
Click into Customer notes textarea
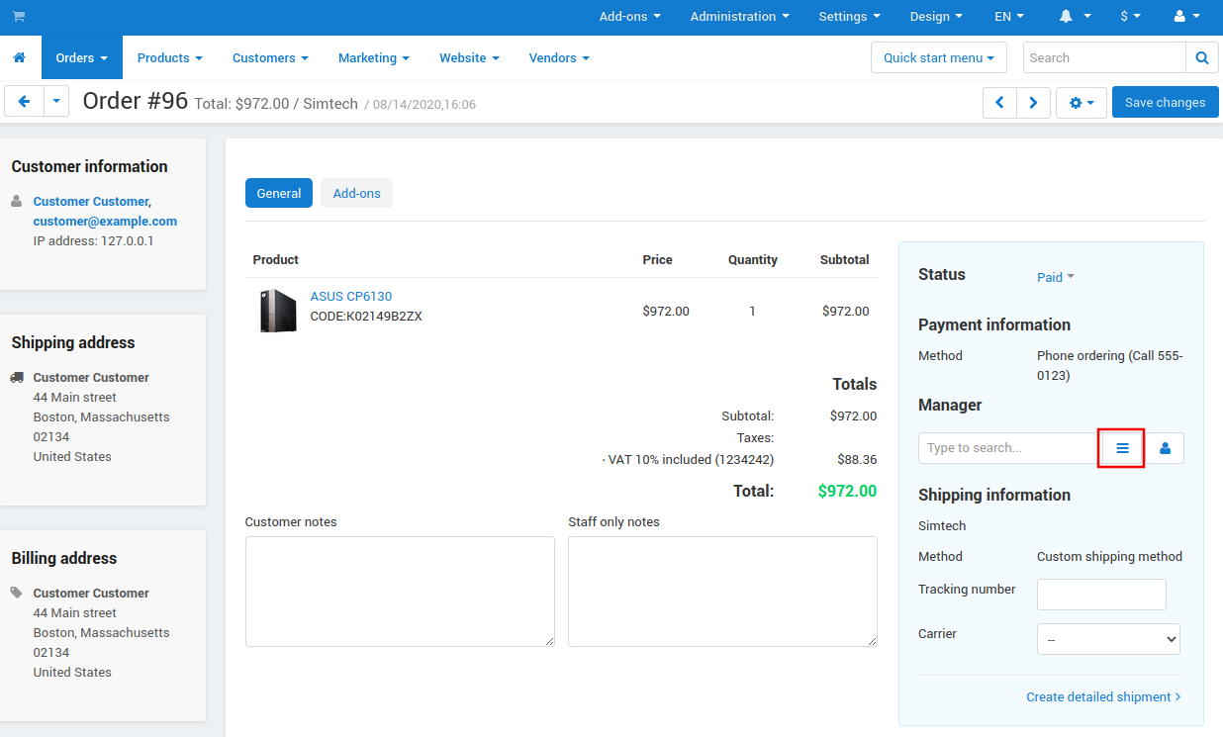400,592
